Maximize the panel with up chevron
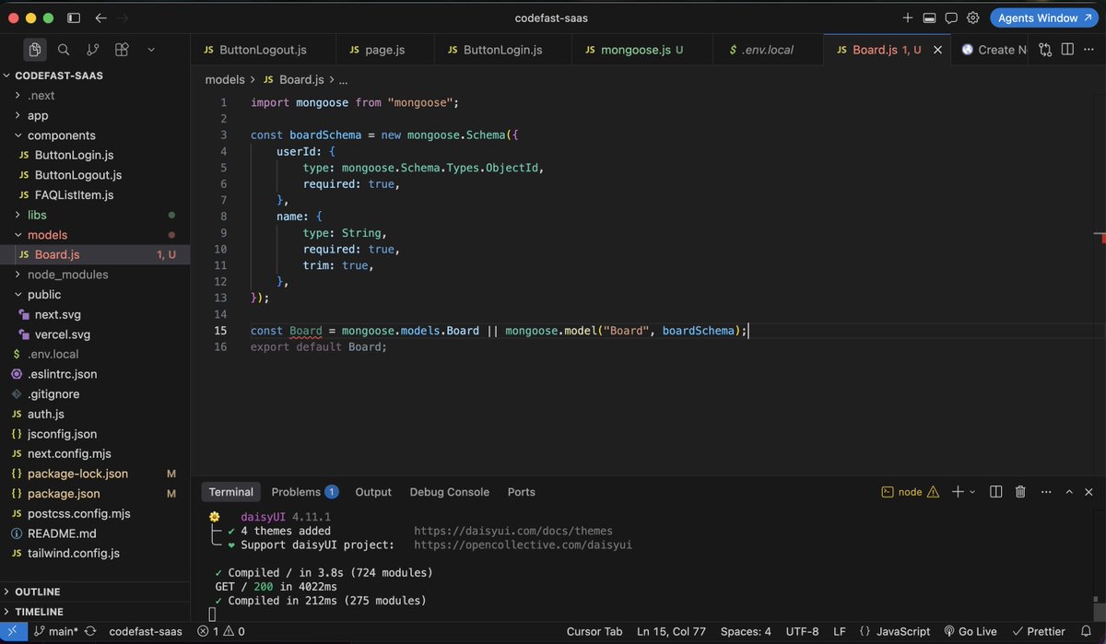The height and width of the screenshot is (644, 1106). pos(1068,492)
